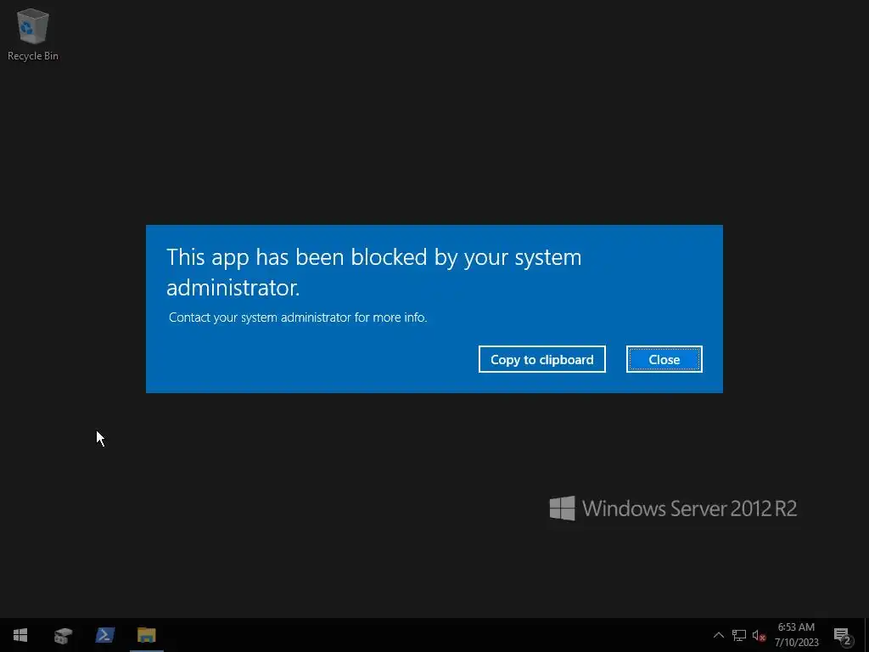Image resolution: width=869 pixels, height=652 pixels.
Task: Launch Server Manager from the taskbar
Action: pyautogui.click(x=63, y=635)
